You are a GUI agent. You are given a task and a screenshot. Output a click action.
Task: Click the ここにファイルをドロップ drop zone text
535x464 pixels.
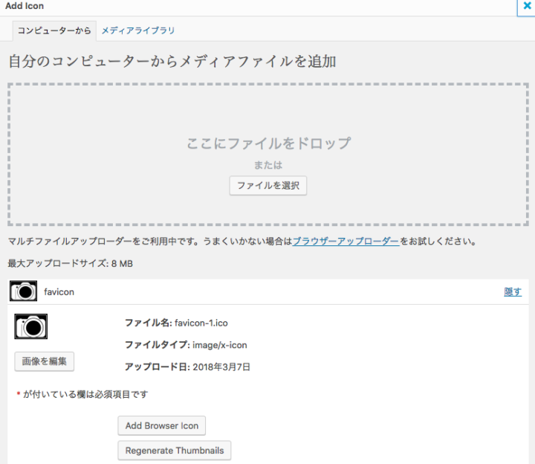pos(268,143)
